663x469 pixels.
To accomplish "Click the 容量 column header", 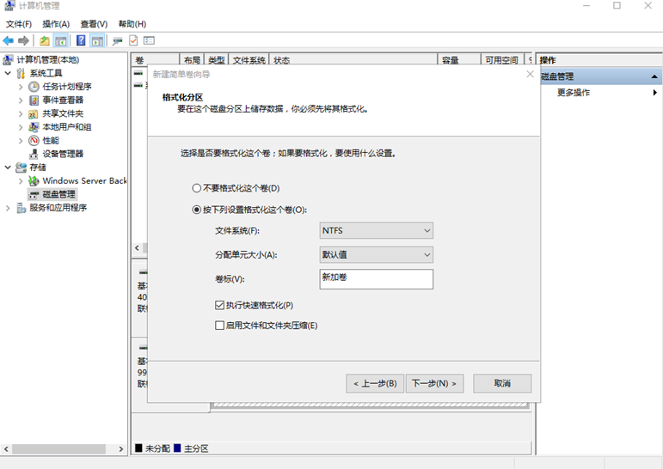I will (x=459, y=60).
